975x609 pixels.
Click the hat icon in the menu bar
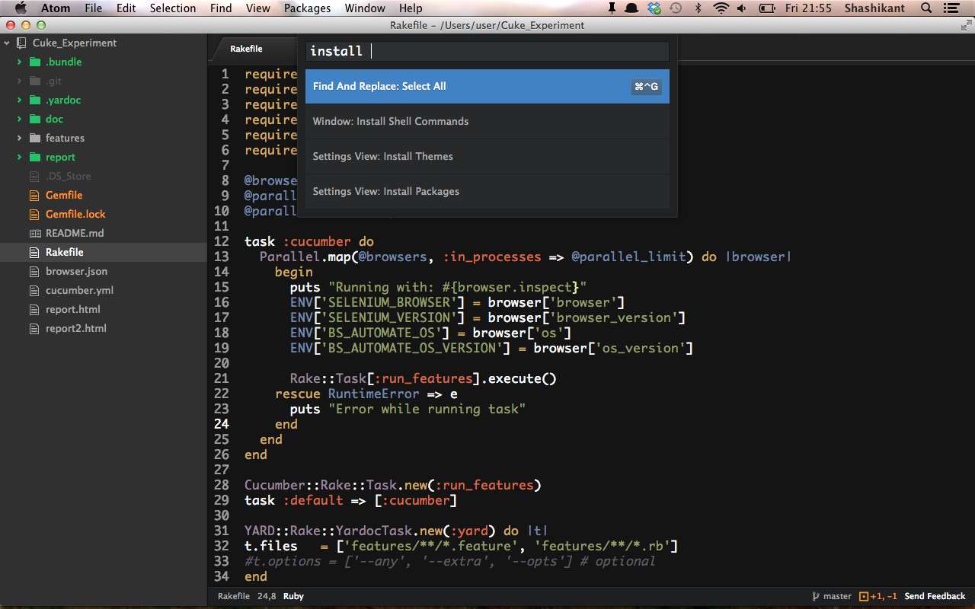tap(631, 8)
